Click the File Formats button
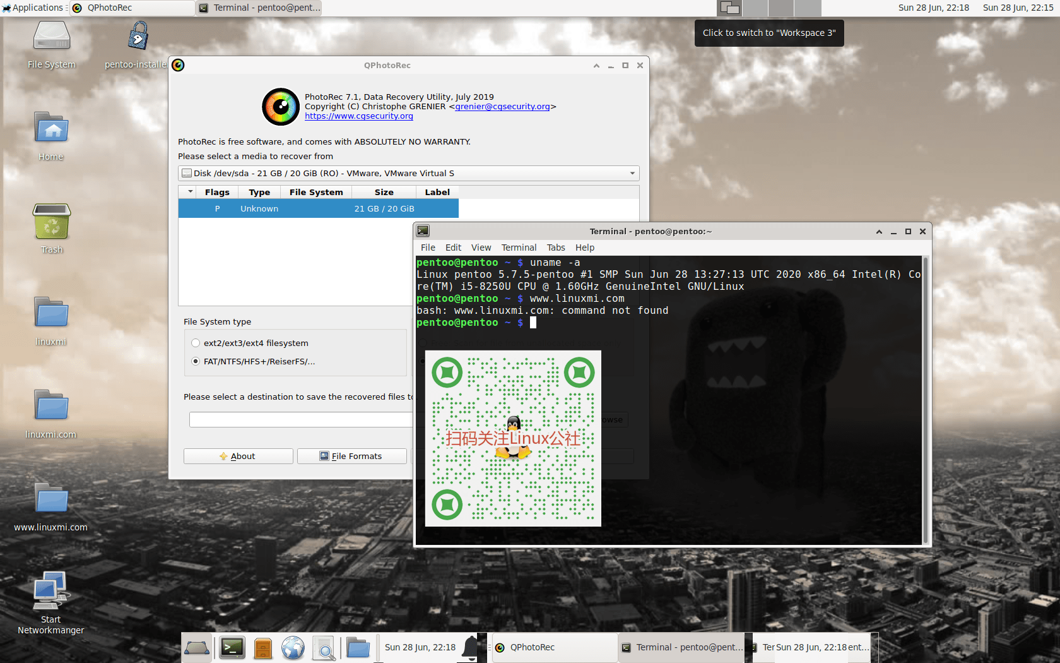The height and width of the screenshot is (663, 1060). [x=351, y=456]
